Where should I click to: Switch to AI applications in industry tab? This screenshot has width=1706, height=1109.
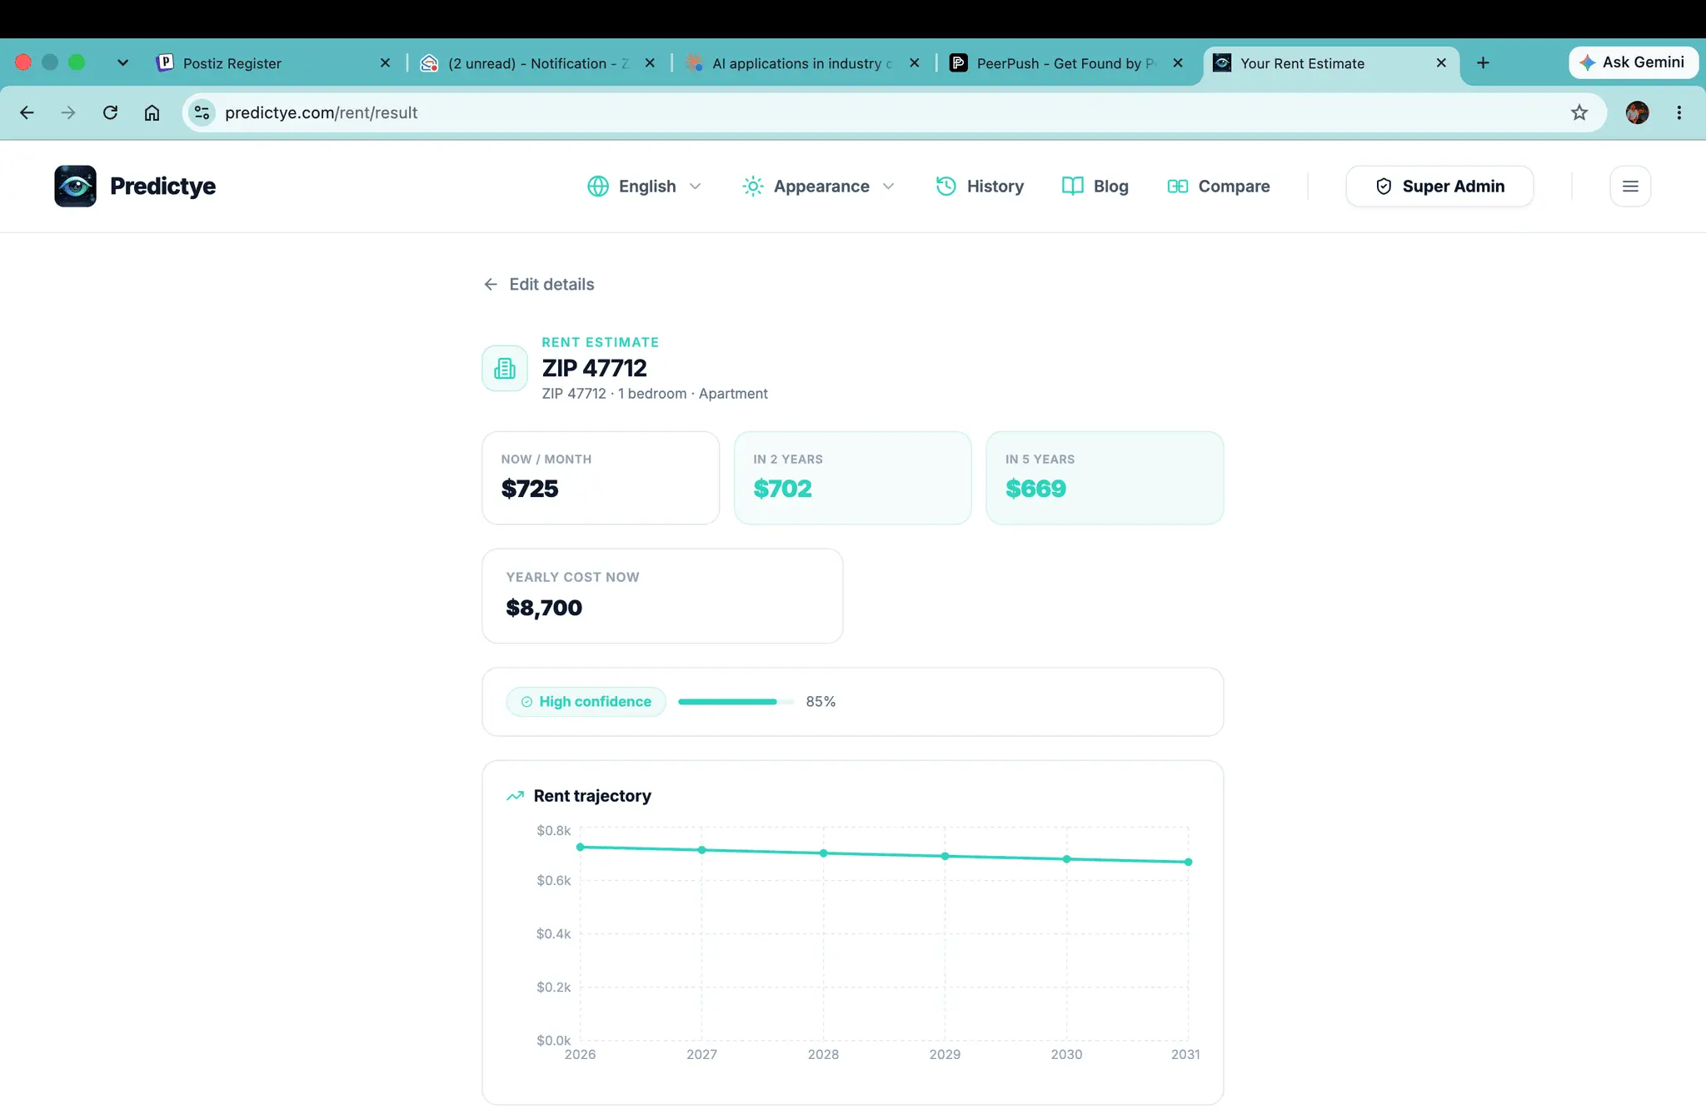(x=802, y=63)
